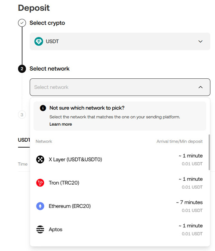This screenshot has height=251, width=215.
Task: Click the red Tron network logo
Action: coord(40,183)
